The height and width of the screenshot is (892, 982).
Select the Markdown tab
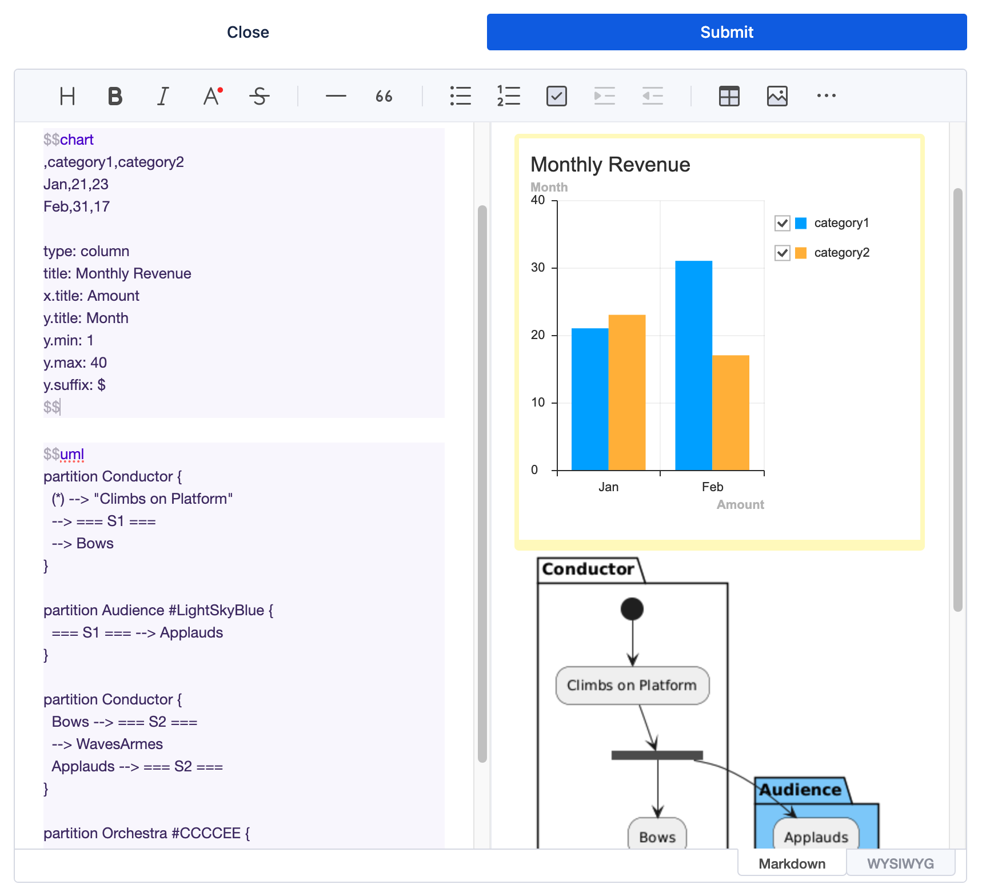[x=792, y=863]
